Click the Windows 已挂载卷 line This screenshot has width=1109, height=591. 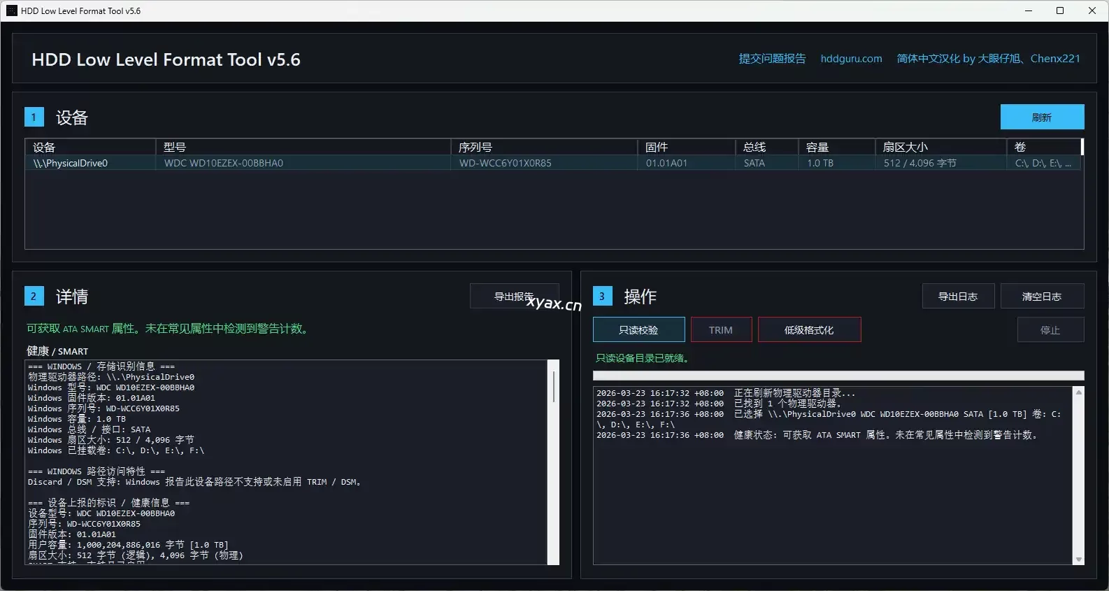point(116,450)
